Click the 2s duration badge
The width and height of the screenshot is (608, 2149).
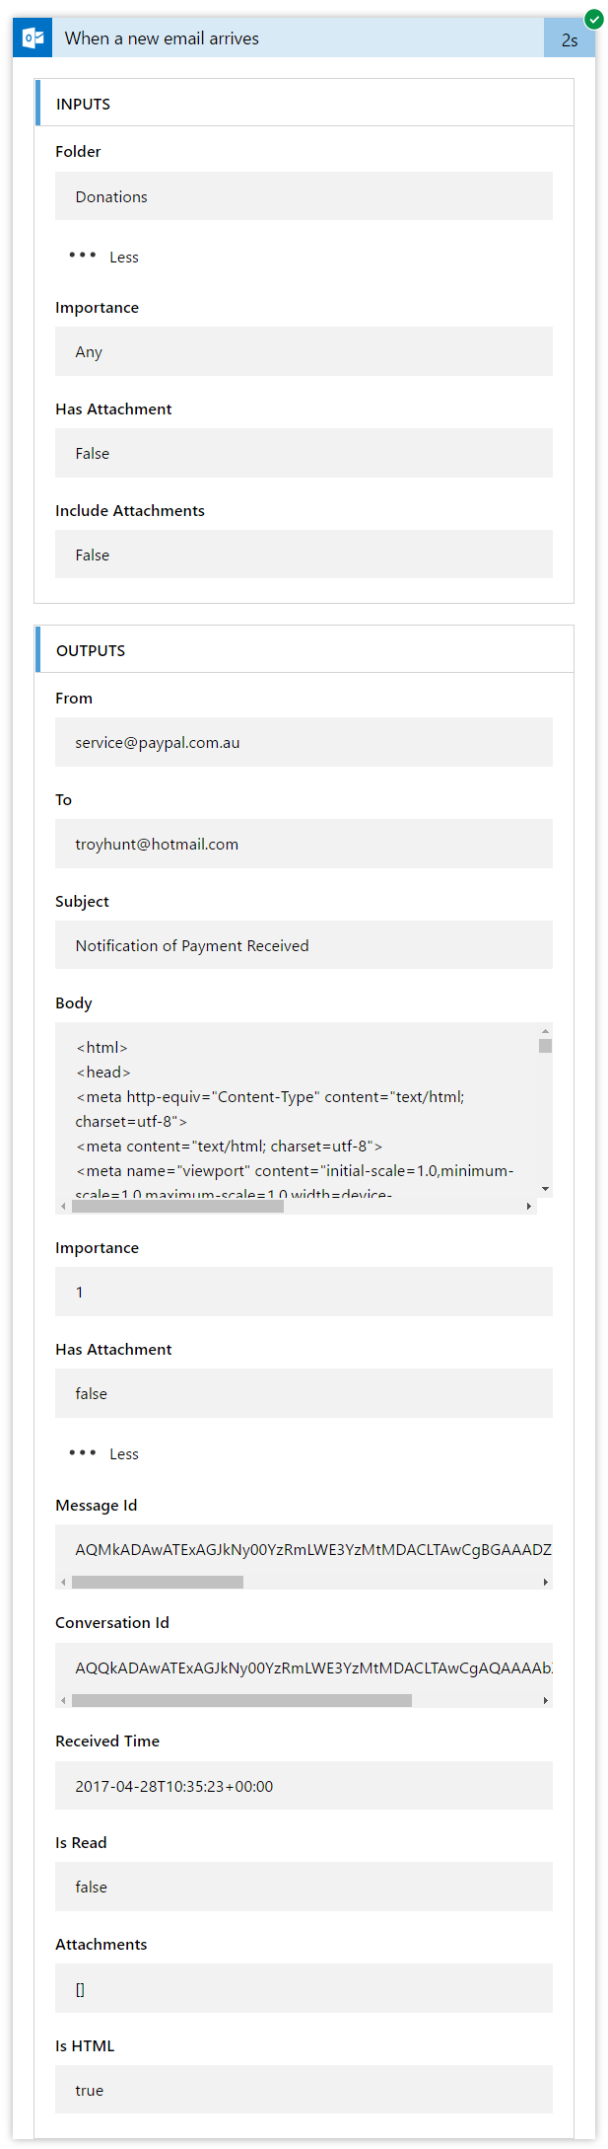click(570, 39)
